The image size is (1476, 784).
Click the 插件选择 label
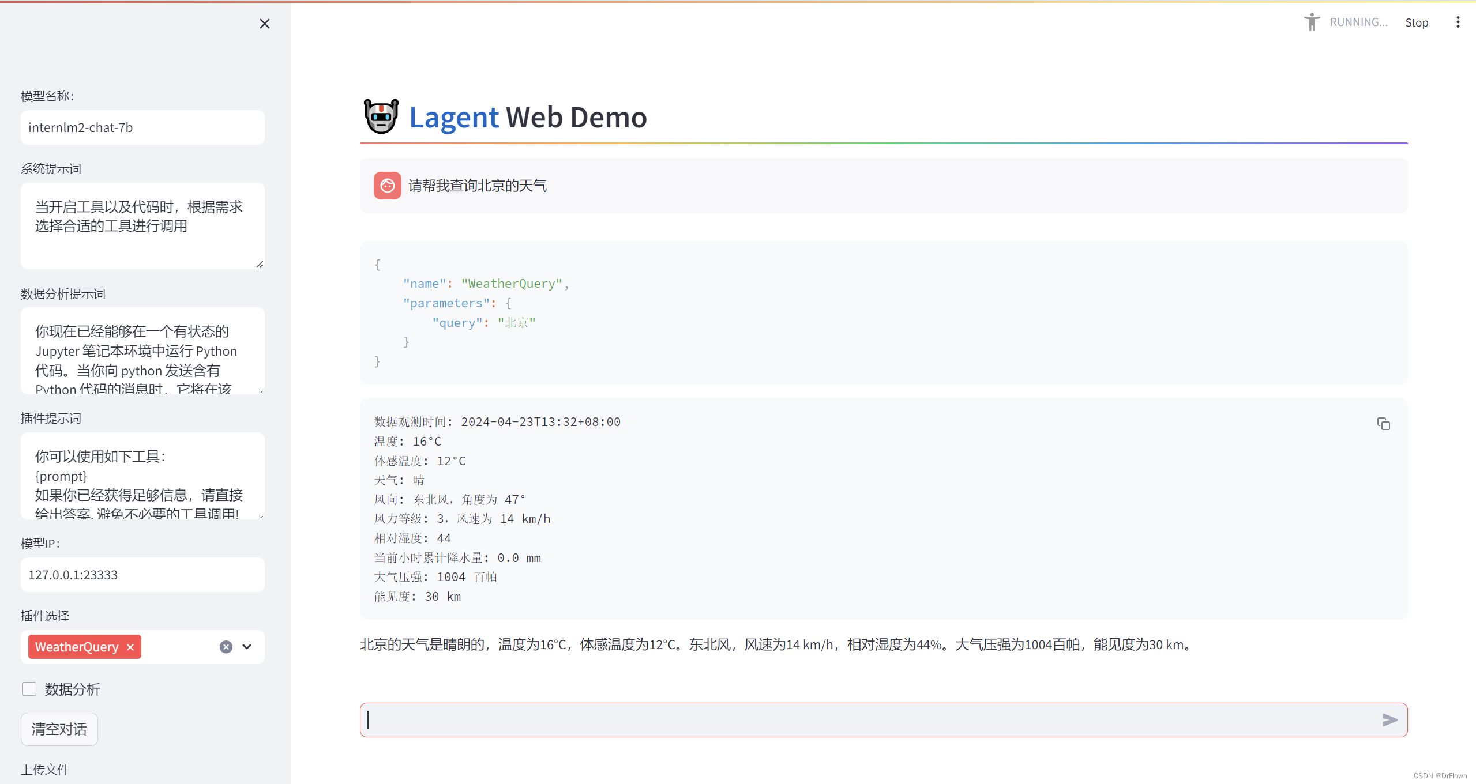pos(45,616)
